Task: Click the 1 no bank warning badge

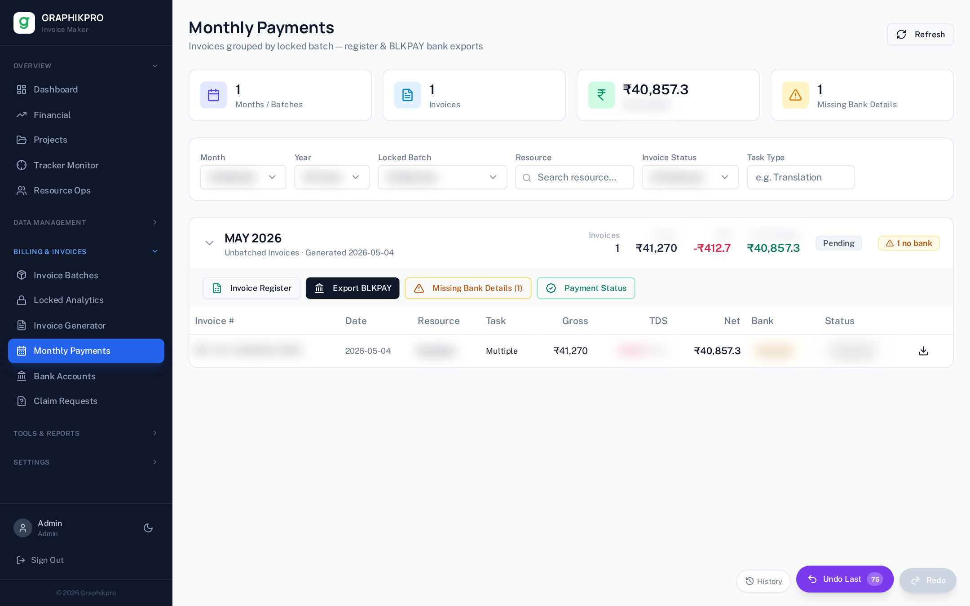Action: click(909, 243)
